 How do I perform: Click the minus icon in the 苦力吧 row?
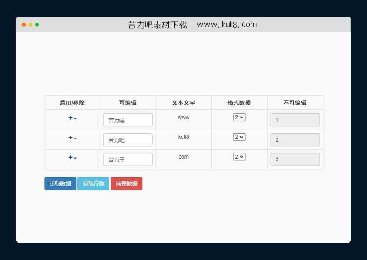[74, 138]
